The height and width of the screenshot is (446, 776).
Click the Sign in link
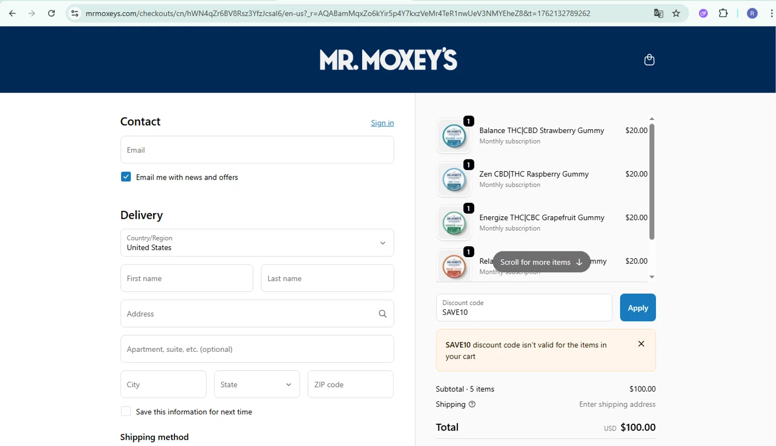pyautogui.click(x=382, y=123)
